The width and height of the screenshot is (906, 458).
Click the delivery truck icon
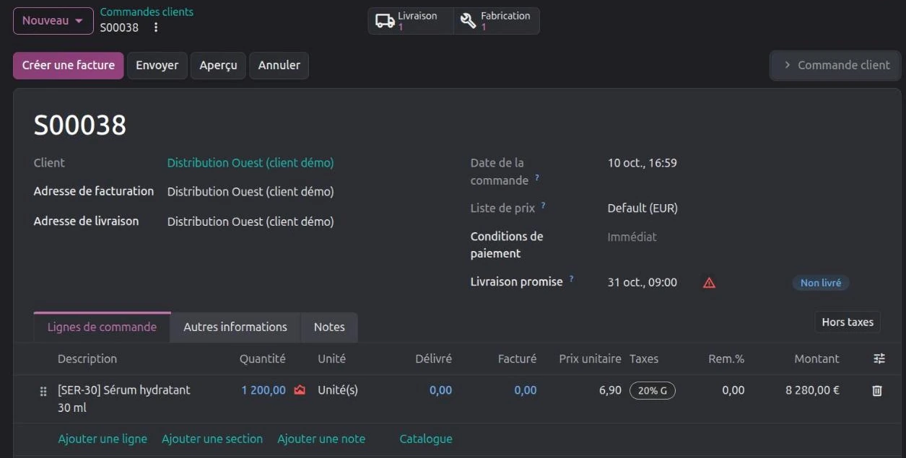tap(386, 21)
